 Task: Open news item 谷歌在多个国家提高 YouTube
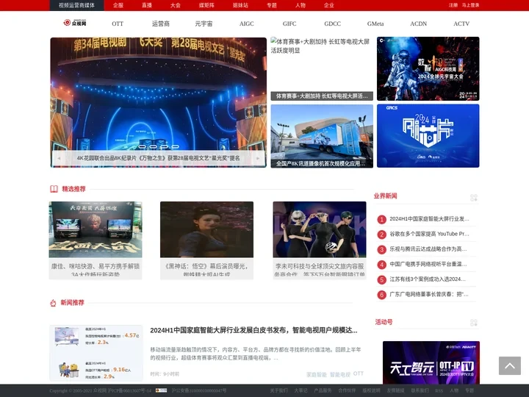(429, 234)
